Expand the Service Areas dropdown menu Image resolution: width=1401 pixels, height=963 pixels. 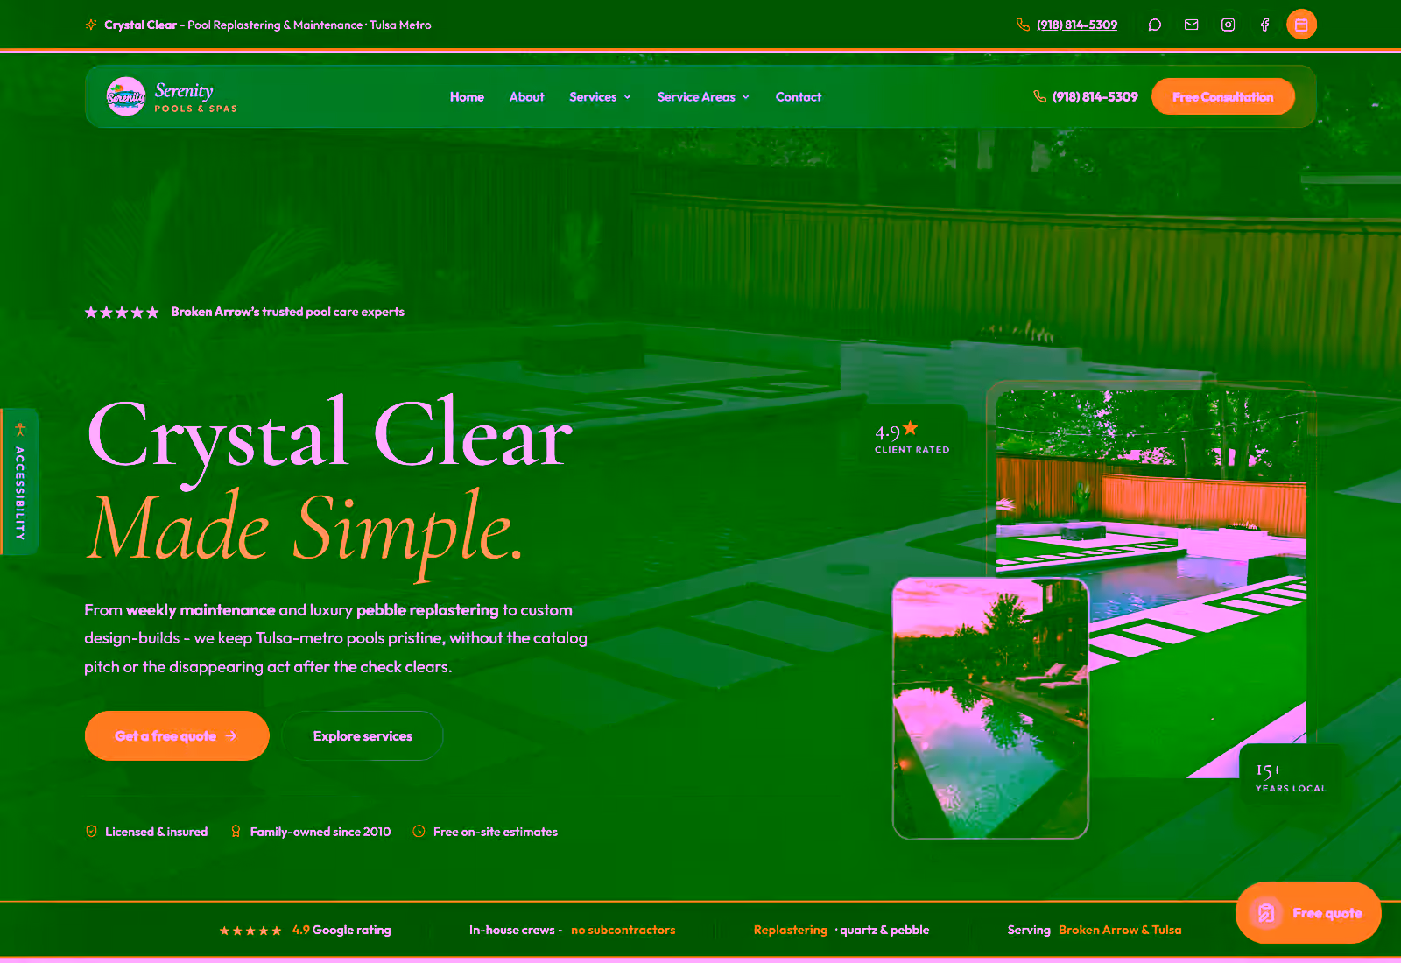[x=703, y=96]
